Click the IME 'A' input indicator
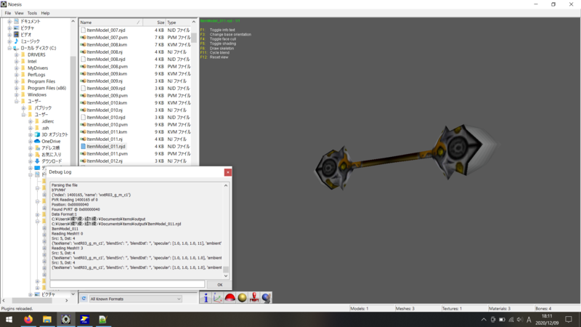581x327 pixels. click(529, 319)
